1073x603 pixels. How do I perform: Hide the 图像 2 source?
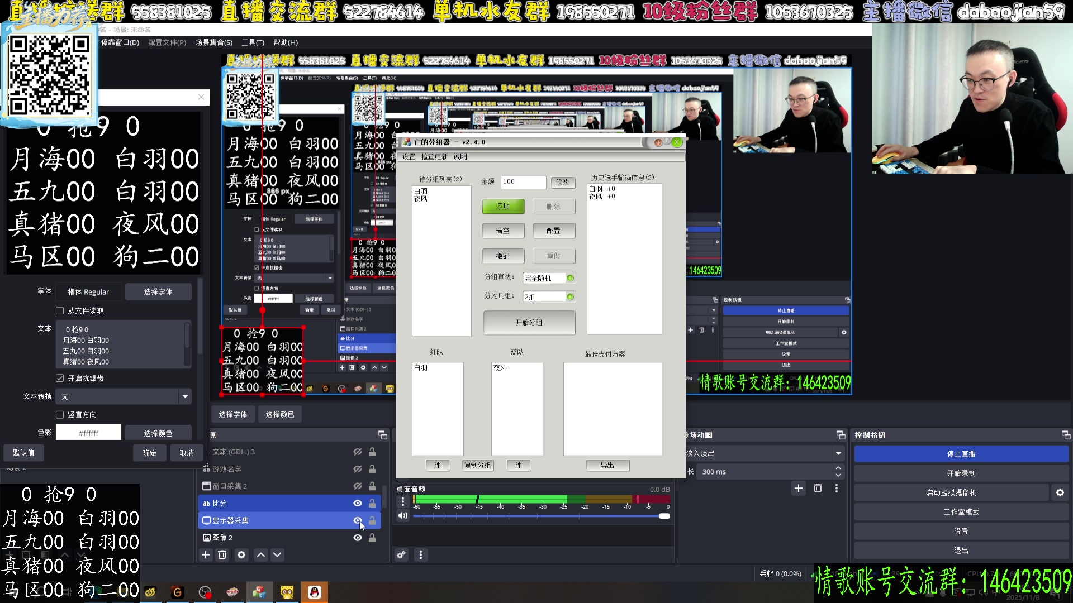click(358, 538)
